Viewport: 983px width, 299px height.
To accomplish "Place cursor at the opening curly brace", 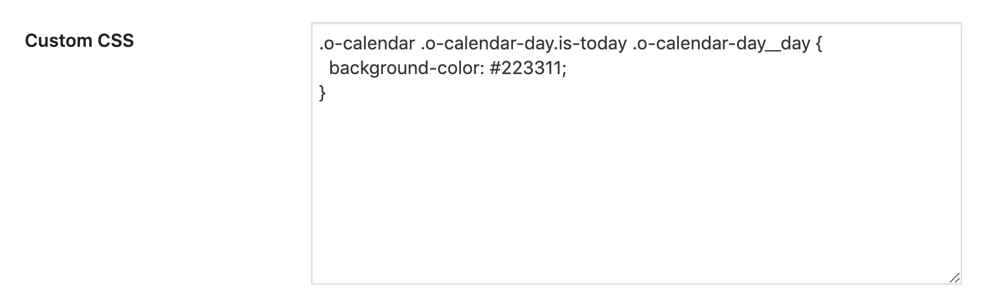I will click(819, 45).
